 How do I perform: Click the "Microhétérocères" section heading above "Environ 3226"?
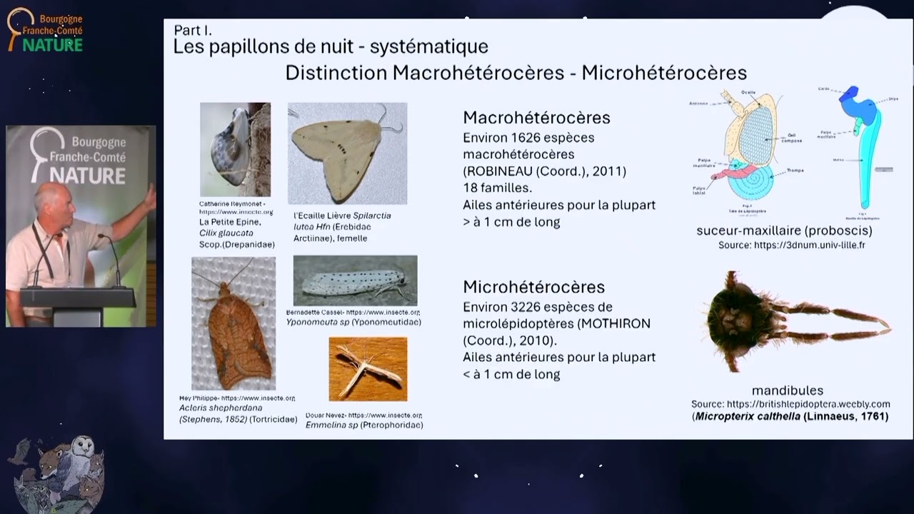(x=533, y=287)
